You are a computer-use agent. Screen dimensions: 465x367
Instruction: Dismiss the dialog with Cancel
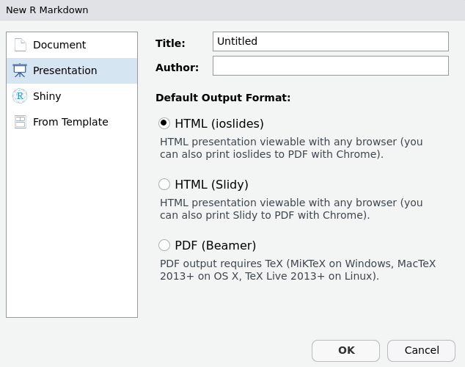click(x=421, y=351)
